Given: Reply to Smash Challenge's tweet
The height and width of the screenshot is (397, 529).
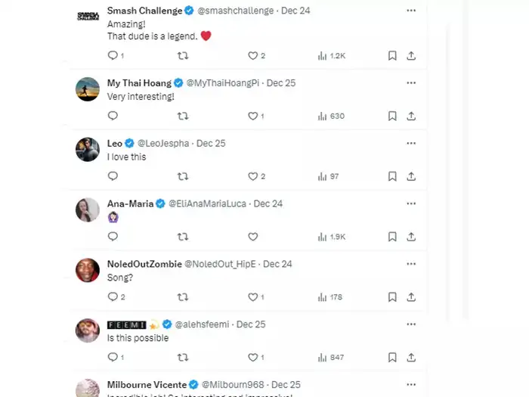Looking at the screenshot, I should click(x=113, y=55).
